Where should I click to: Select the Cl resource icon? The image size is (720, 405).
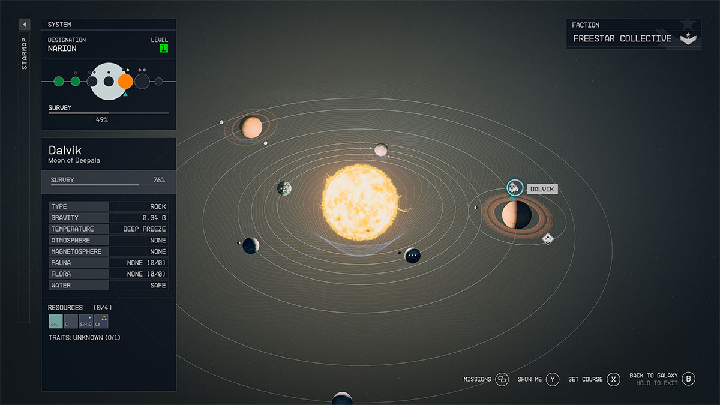[x=71, y=321]
